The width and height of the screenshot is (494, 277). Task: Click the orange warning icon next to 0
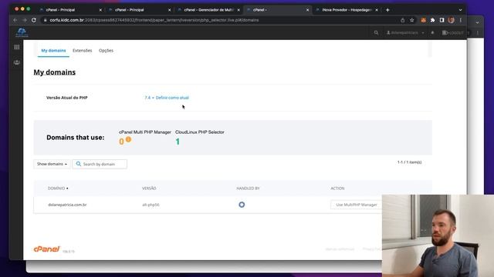coord(128,139)
